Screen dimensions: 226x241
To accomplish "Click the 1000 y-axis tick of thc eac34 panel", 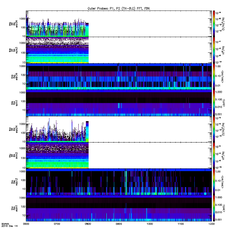I will tap(22, 124).
